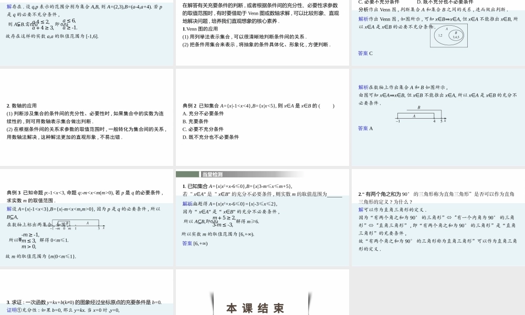Viewport: 525px width, 315px height.
Task: Click the fill-in blank after m 的取值范围为
Action: pos(334,194)
